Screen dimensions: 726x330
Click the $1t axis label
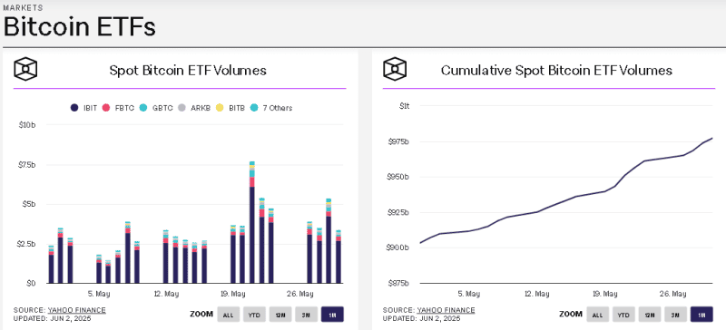click(404, 106)
